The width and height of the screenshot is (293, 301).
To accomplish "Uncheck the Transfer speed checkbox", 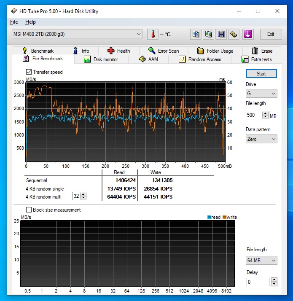I will click(x=29, y=72).
